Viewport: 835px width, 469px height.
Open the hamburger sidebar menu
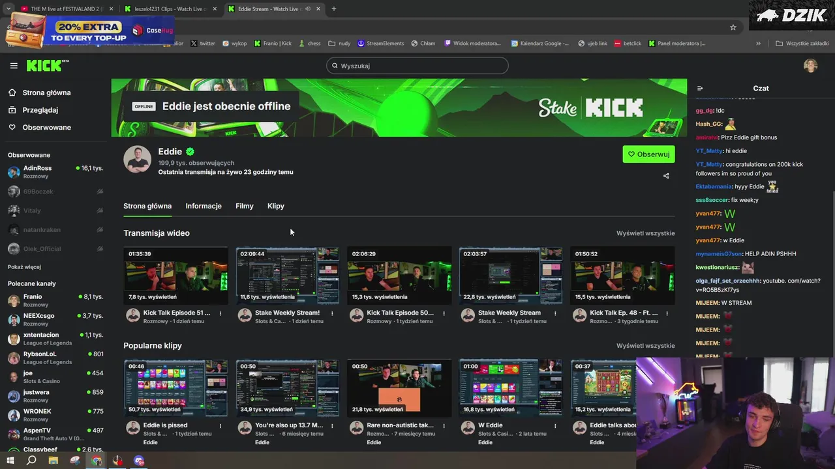point(14,66)
